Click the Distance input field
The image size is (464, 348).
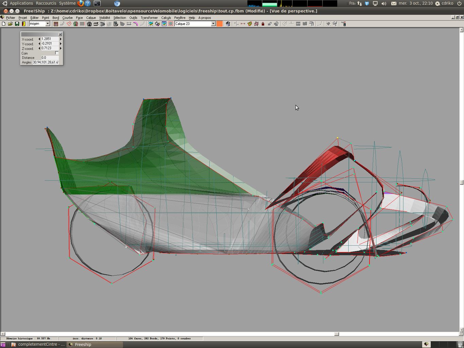[x=50, y=58]
